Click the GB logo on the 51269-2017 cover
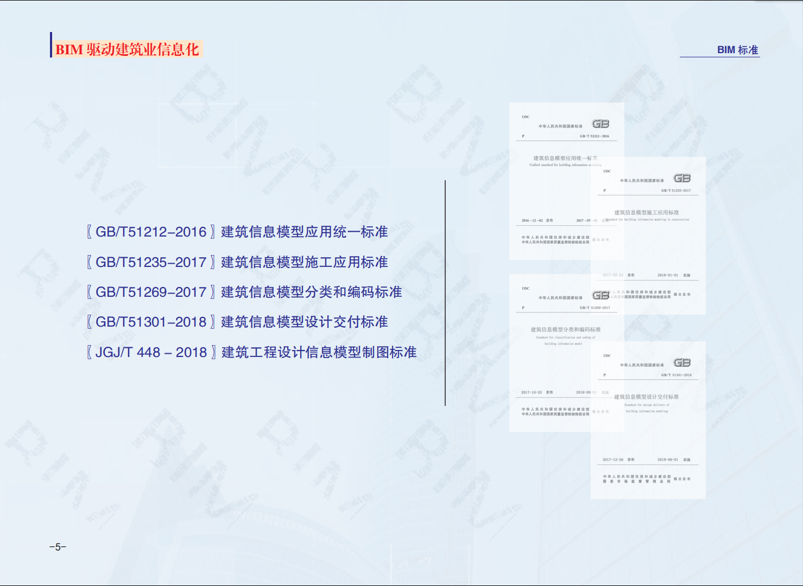Viewport: 803px width, 586px height. [x=600, y=295]
